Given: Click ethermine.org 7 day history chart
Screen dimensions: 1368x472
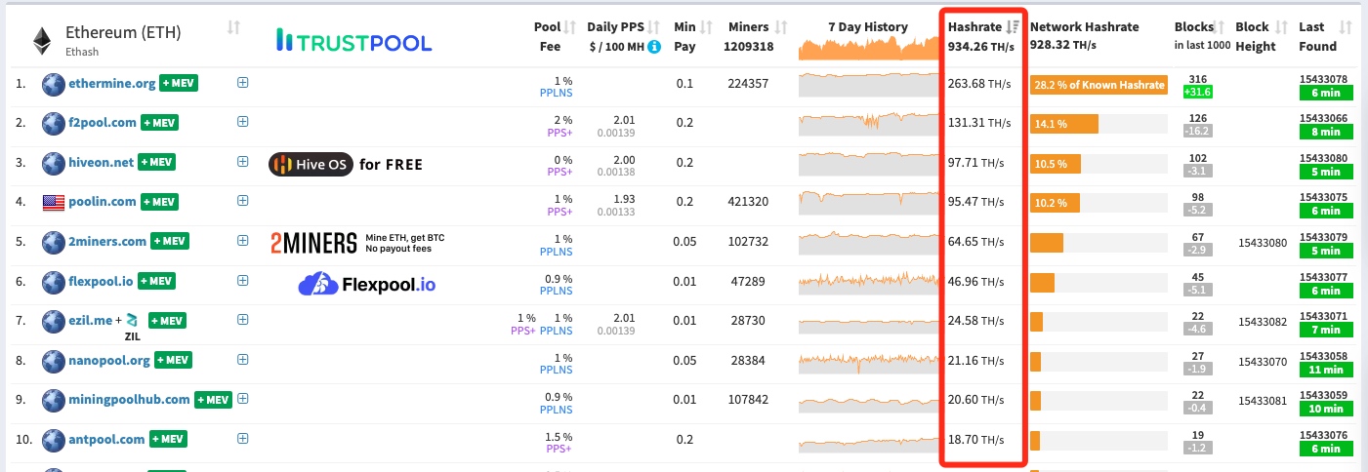Looking at the screenshot, I should tap(867, 84).
